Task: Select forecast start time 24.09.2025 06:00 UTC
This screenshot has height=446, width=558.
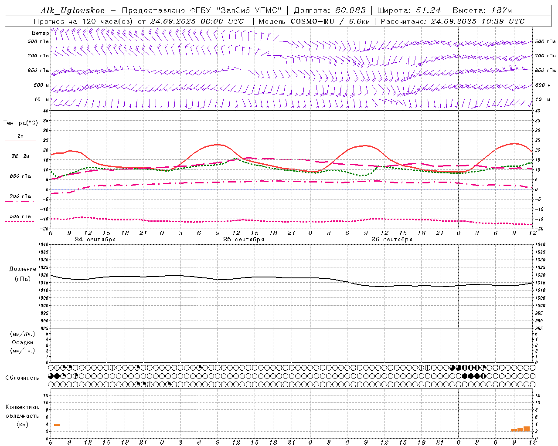Action: coord(197,21)
